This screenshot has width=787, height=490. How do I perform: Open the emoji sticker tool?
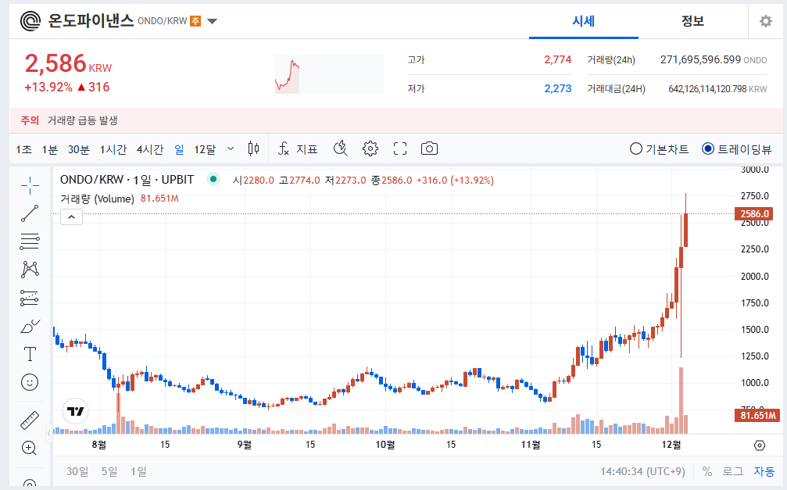30,383
